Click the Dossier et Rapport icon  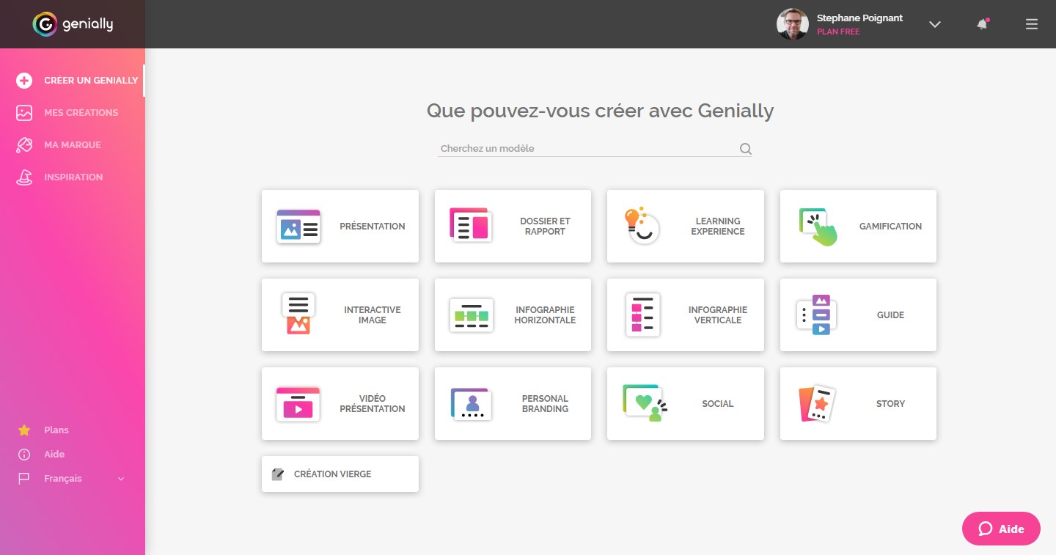click(470, 225)
